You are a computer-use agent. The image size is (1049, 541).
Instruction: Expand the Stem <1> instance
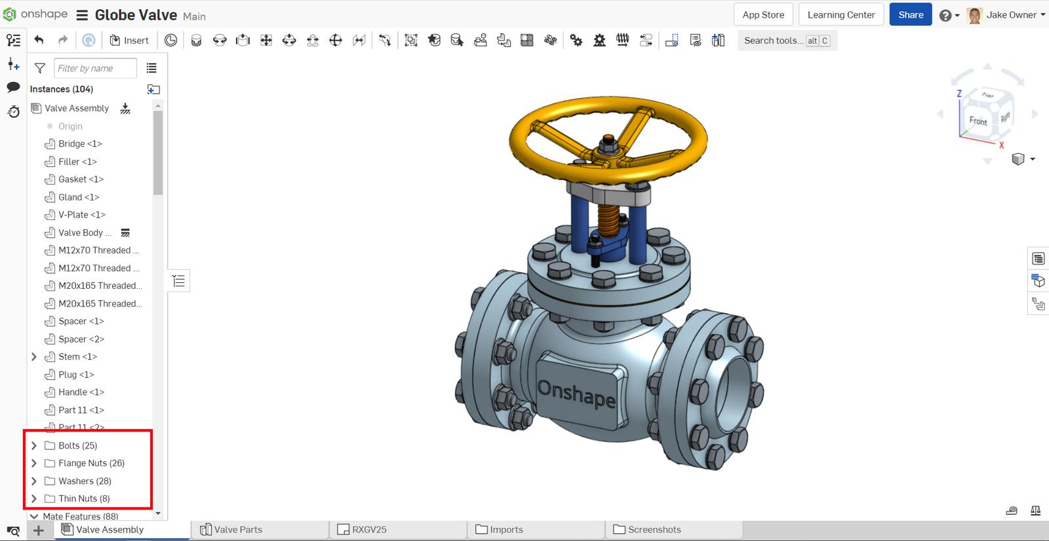[x=34, y=357]
